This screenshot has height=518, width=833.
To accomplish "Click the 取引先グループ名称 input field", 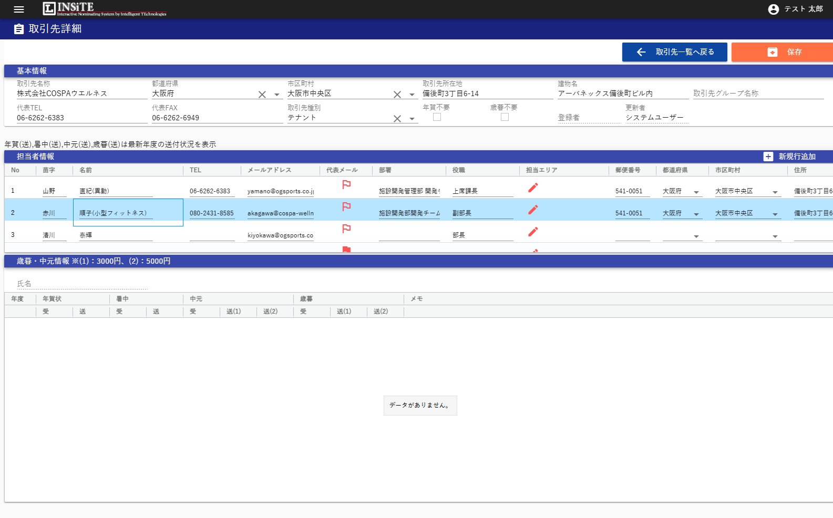I will click(x=758, y=94).
